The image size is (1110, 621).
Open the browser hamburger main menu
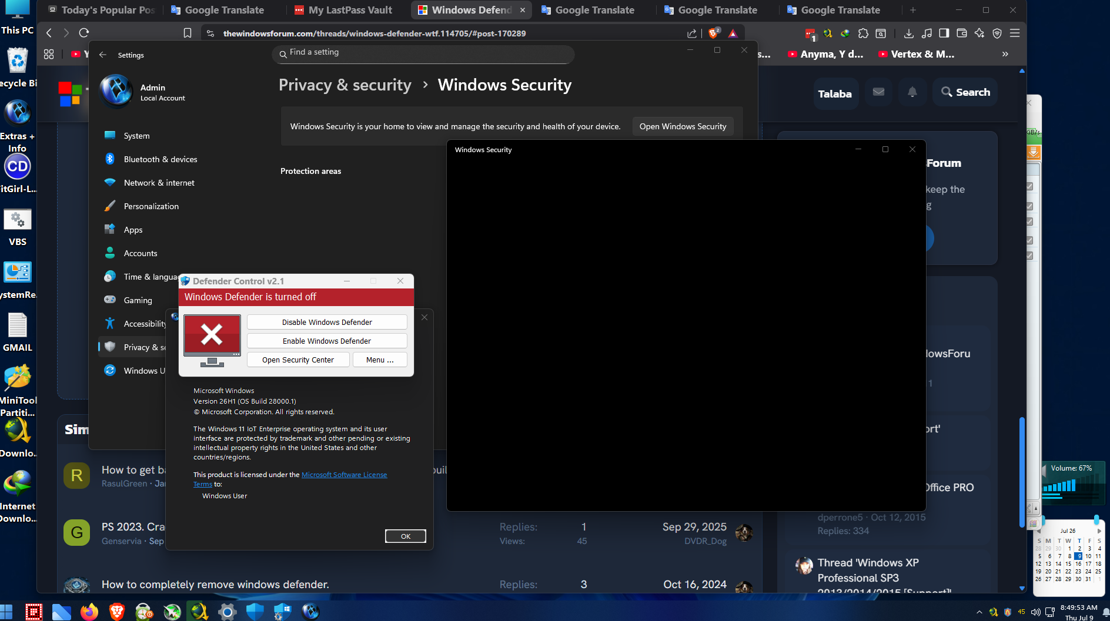[x=1015, y=33]
